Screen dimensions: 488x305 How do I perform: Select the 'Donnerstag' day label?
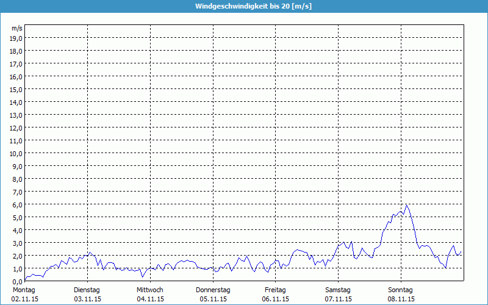(x=213, y=290)
